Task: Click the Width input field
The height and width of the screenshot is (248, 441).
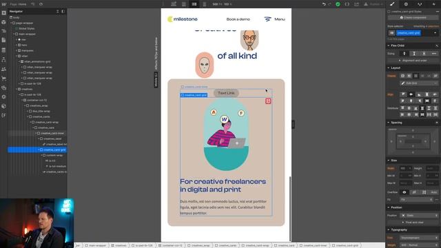Action: click(x=406, y=168)
